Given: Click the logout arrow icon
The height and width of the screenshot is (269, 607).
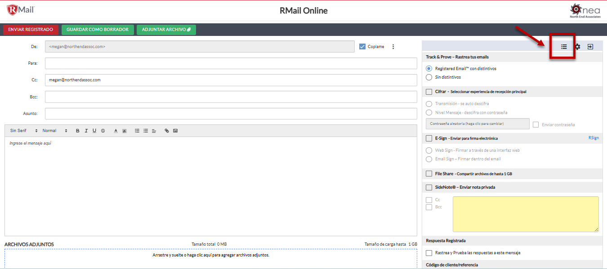Looking at the screenshot, I should (590, 47).
